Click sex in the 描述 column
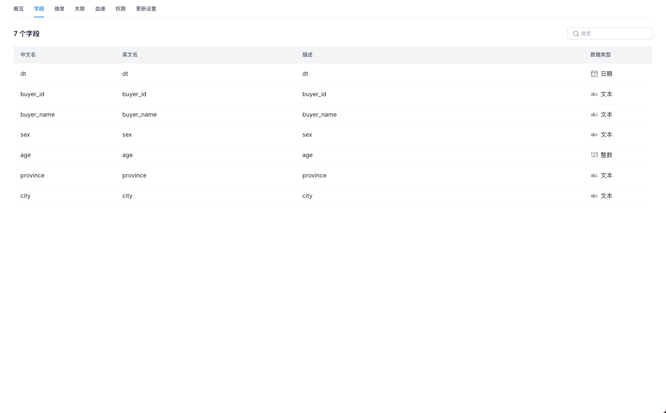The height and width of the screenshot is (413, 666). click(x=307, y=135)
